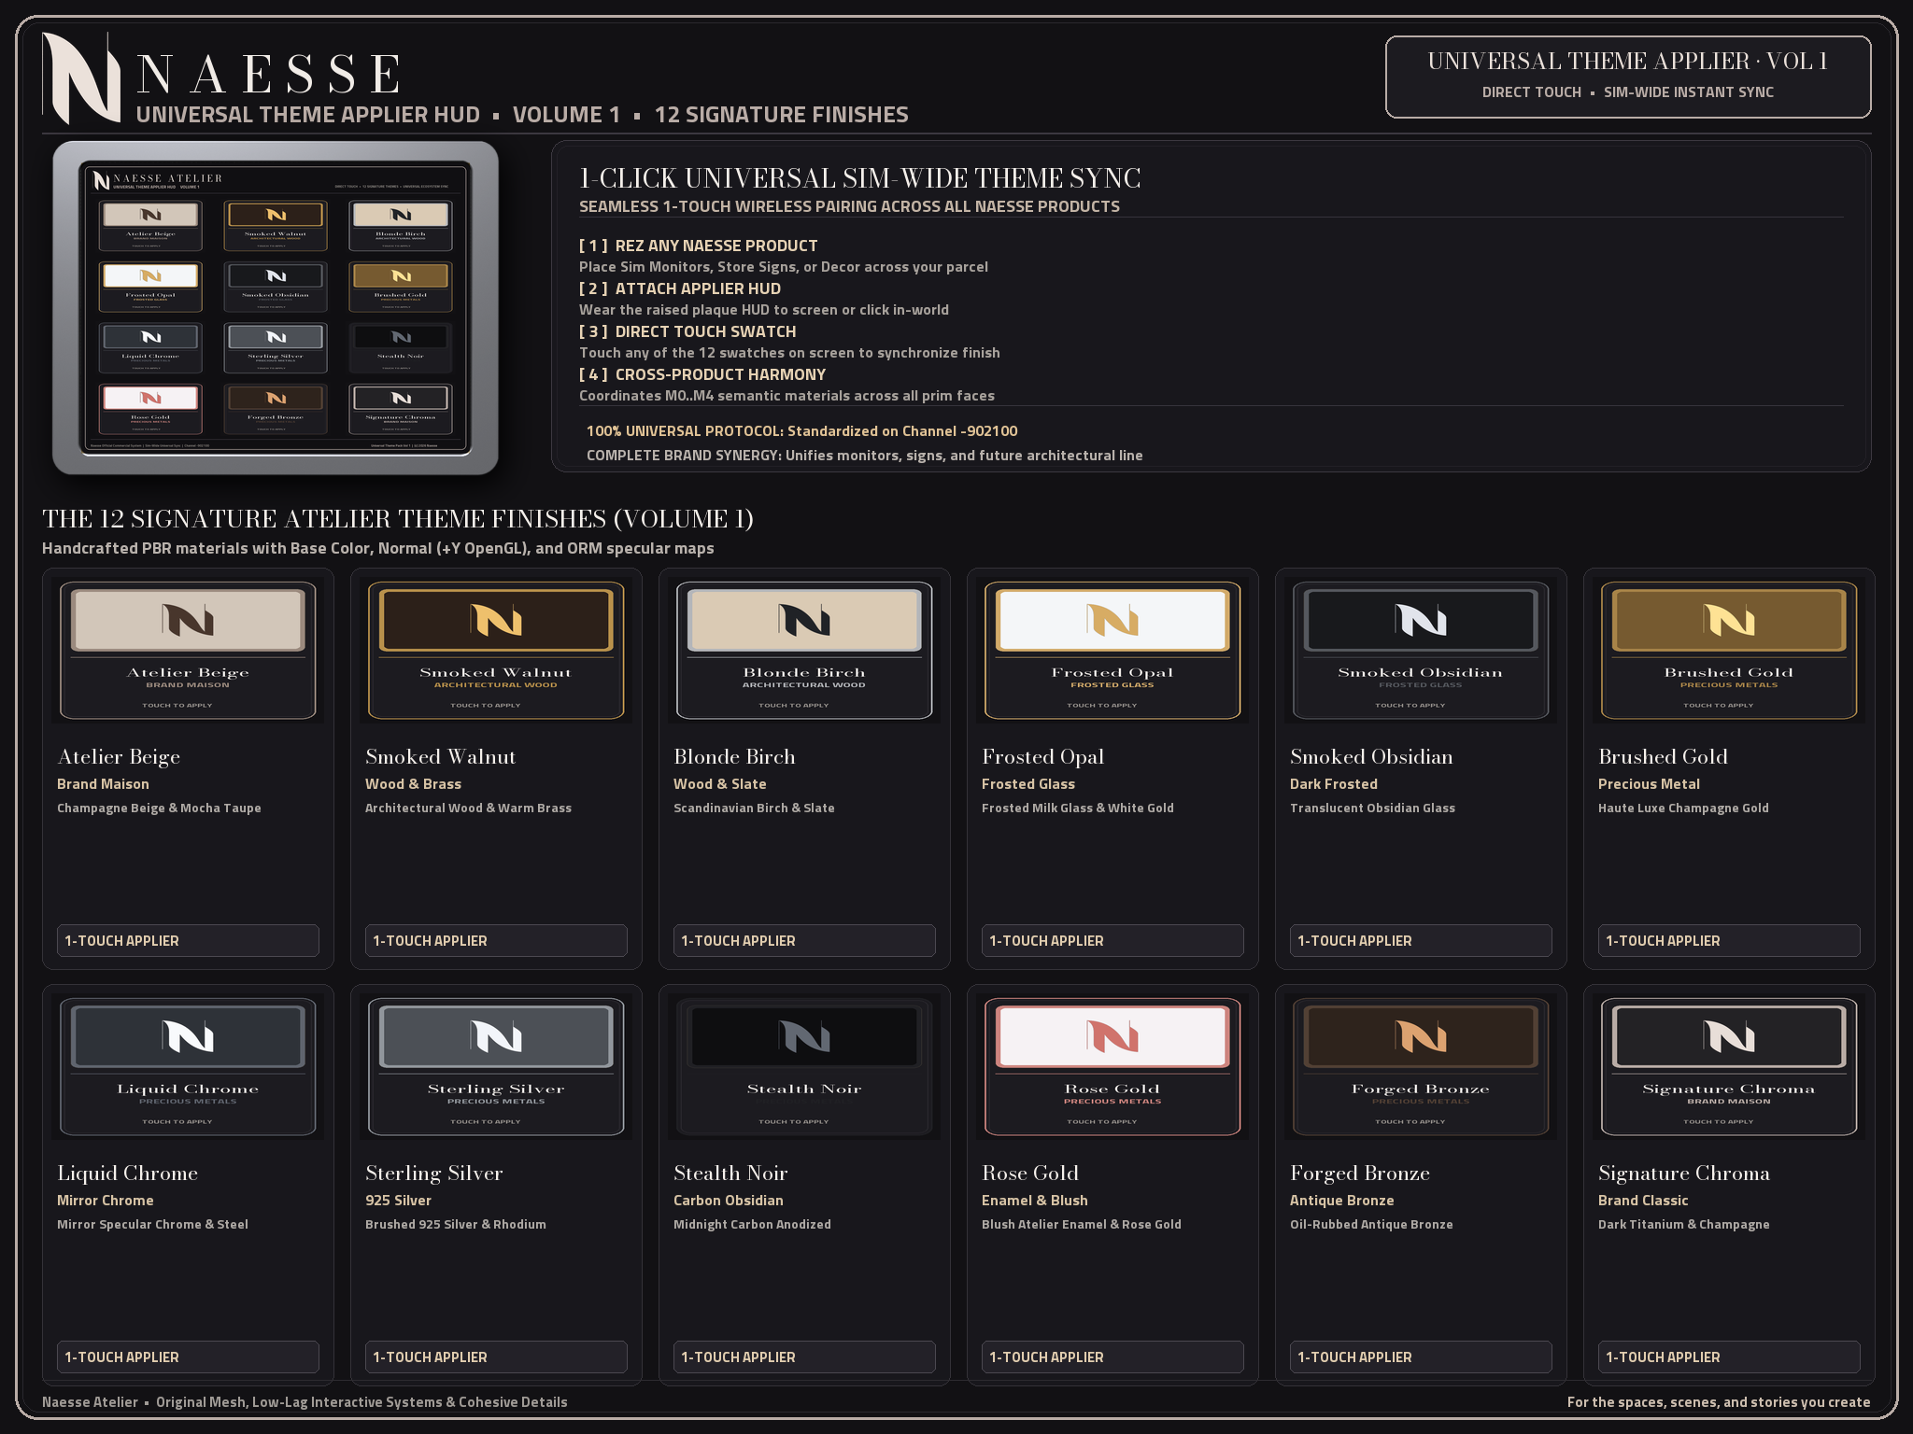Screen dimensions: 1913x1434
Task: Click the Naesse N logo in header
Action: (82, 78)
